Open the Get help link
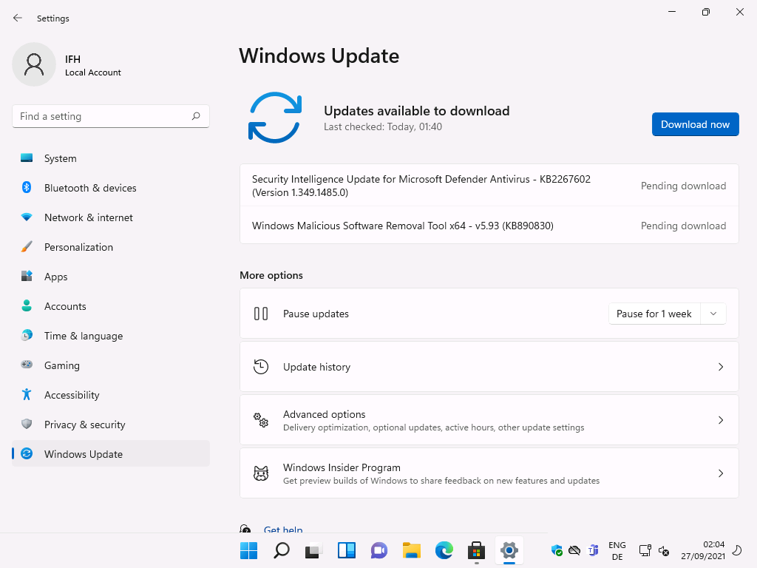This screenshot has height=568, width=757. [x=283, y=528]
